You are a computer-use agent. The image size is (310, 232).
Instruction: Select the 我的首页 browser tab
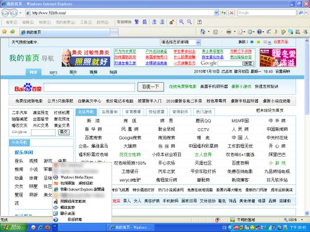pyautogui.click(x=64, y=32)
